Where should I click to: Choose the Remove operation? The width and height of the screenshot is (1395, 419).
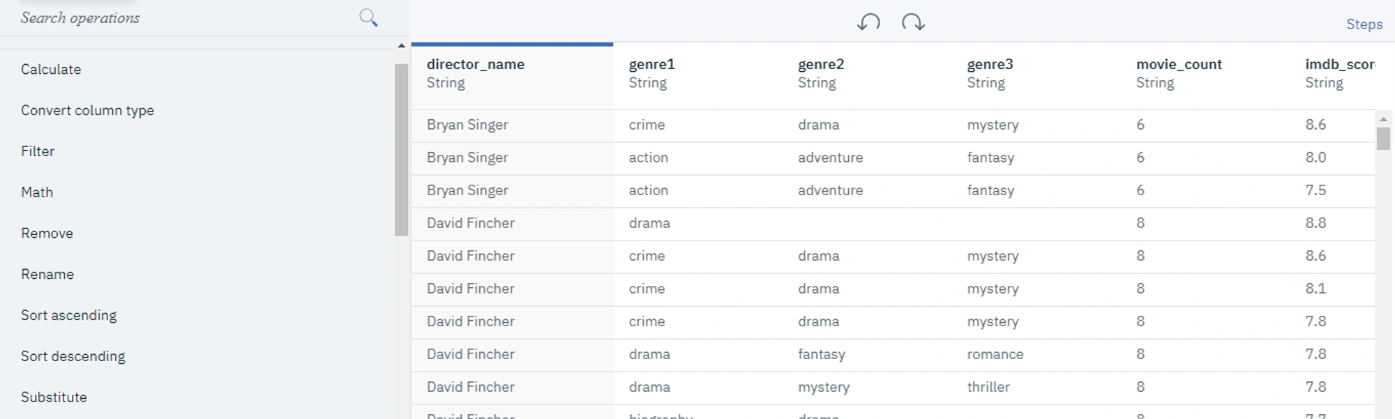[x=47, y=234]
